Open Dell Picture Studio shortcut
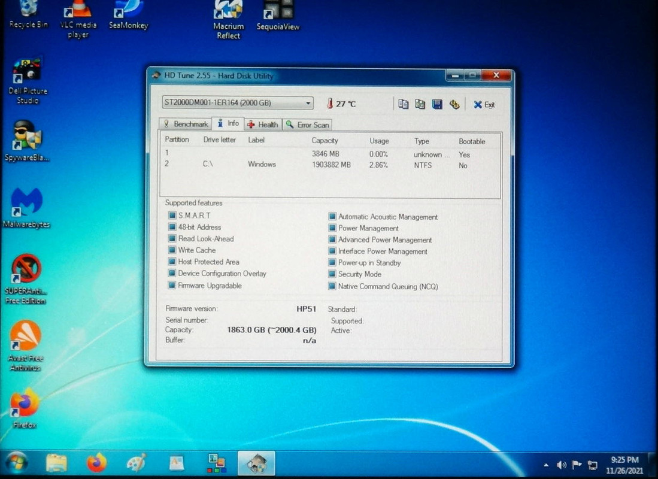This screenshot has height=479, width=658. tap(28, 81)
